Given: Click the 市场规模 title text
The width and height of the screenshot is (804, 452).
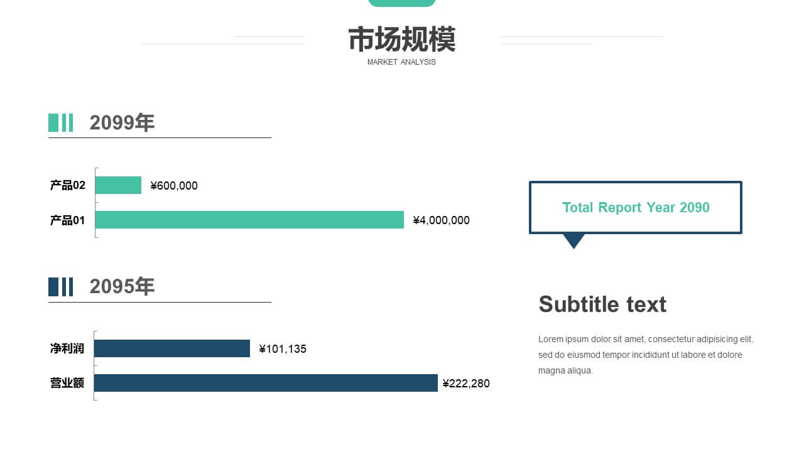Looking at the screenshot, I should point(402,40).
